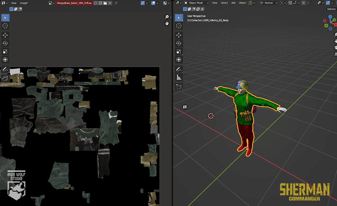
Task: Open View menu in 3D viewport
Action: (x=215, y=3)
